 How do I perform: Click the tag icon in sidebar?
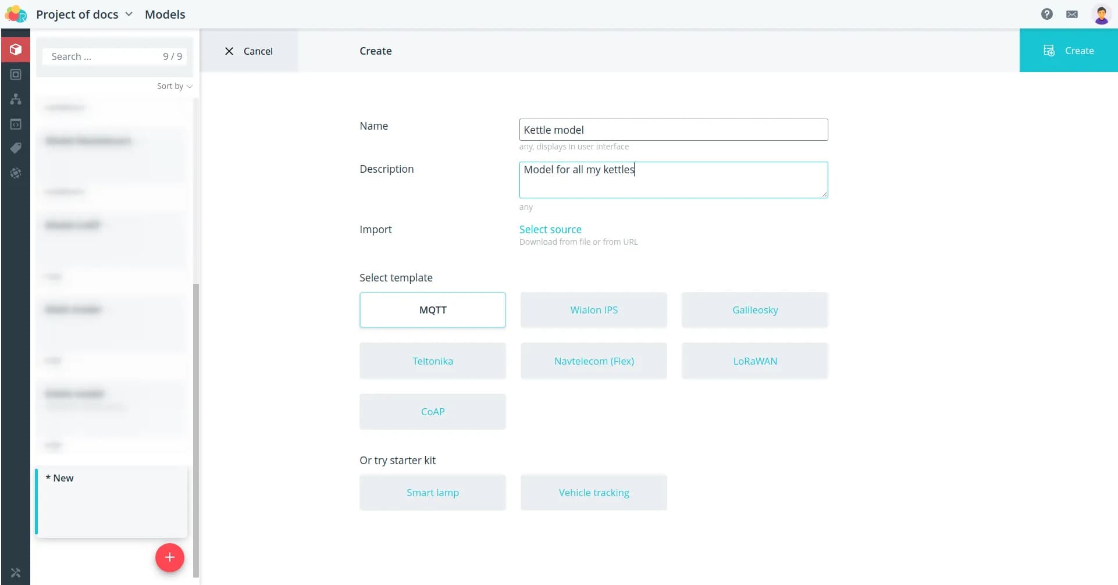[16, 148]
